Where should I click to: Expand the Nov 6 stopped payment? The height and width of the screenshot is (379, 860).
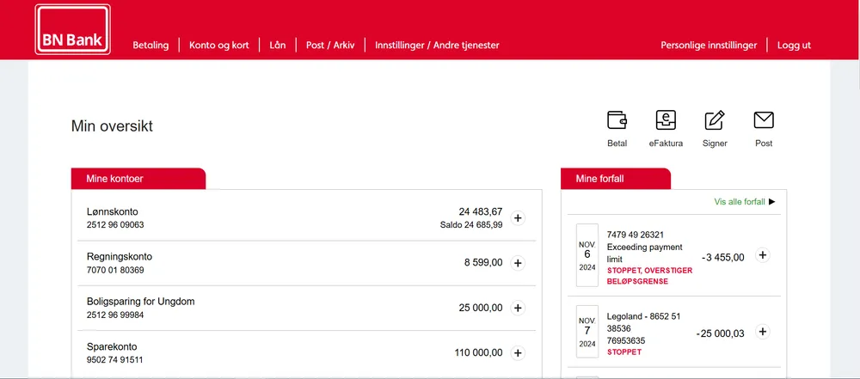(x=762, y=255)
